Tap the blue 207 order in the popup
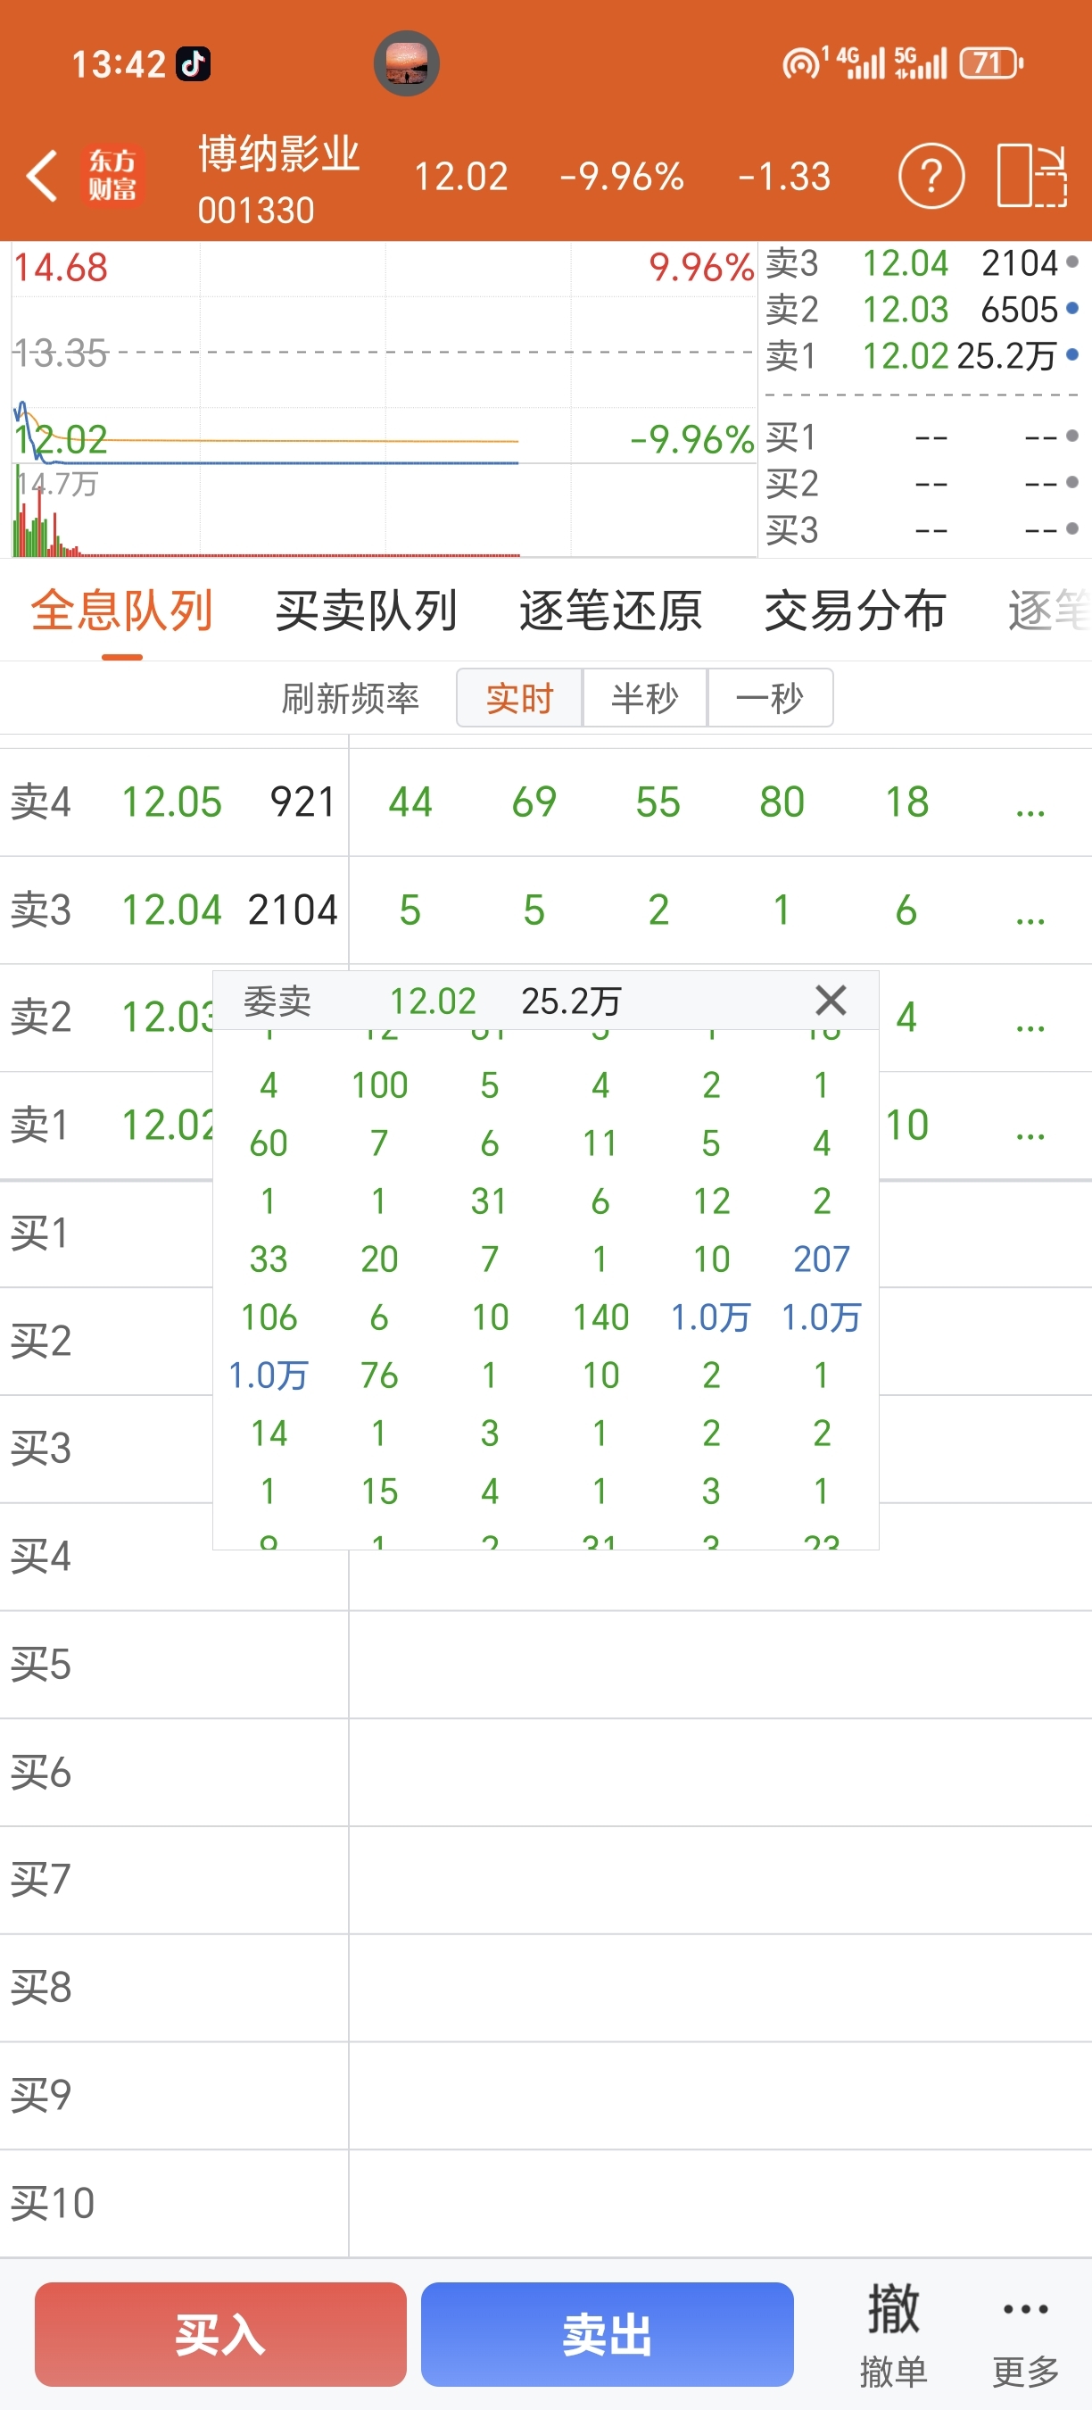Viewport: 1092px width, 2410px height. click(x=821, y=1259)
